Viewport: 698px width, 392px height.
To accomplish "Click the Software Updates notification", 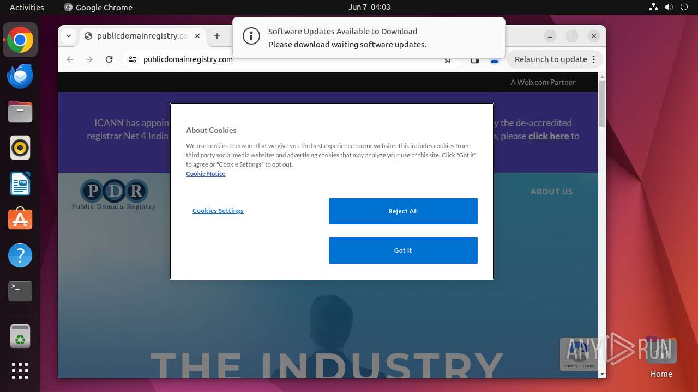I will click(369, 38).
